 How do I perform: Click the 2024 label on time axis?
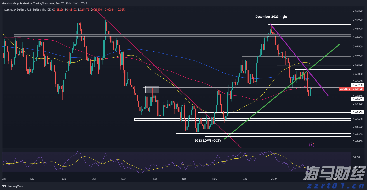coord(275,178)
